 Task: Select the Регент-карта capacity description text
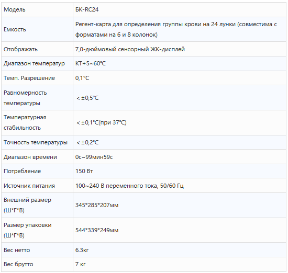(176, 29)
